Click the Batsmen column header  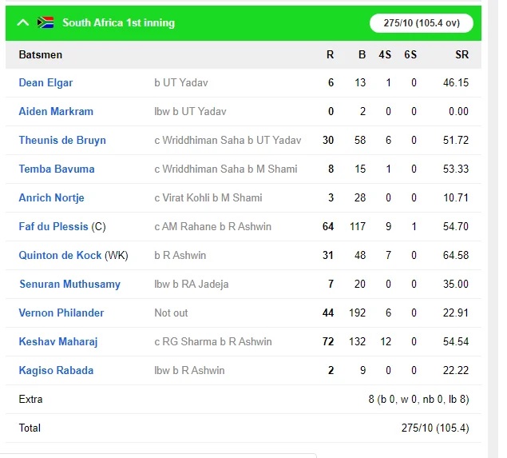[41, 54]
